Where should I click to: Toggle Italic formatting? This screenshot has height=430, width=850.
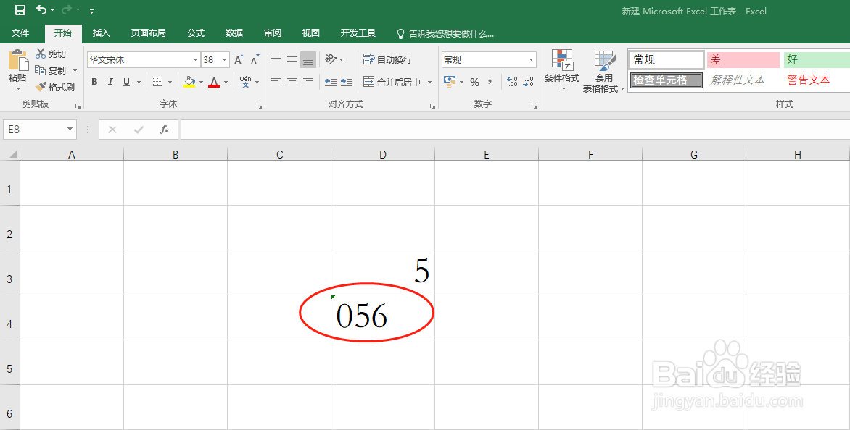[x=109, y=82]
